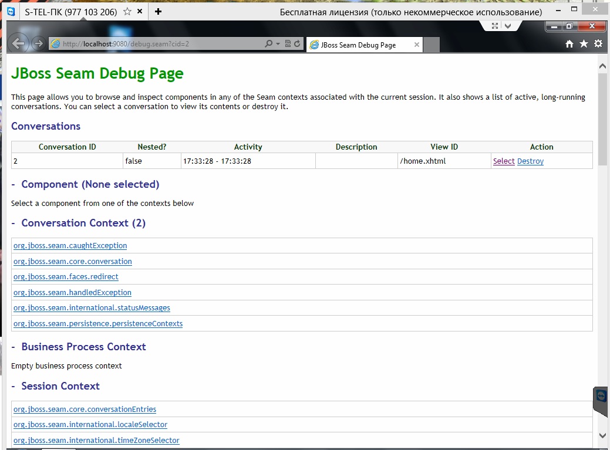Open org.jboss.seam.handledException link
This screenshot has height=450, width=610.
pyautogui.click(x=72, y=293)
